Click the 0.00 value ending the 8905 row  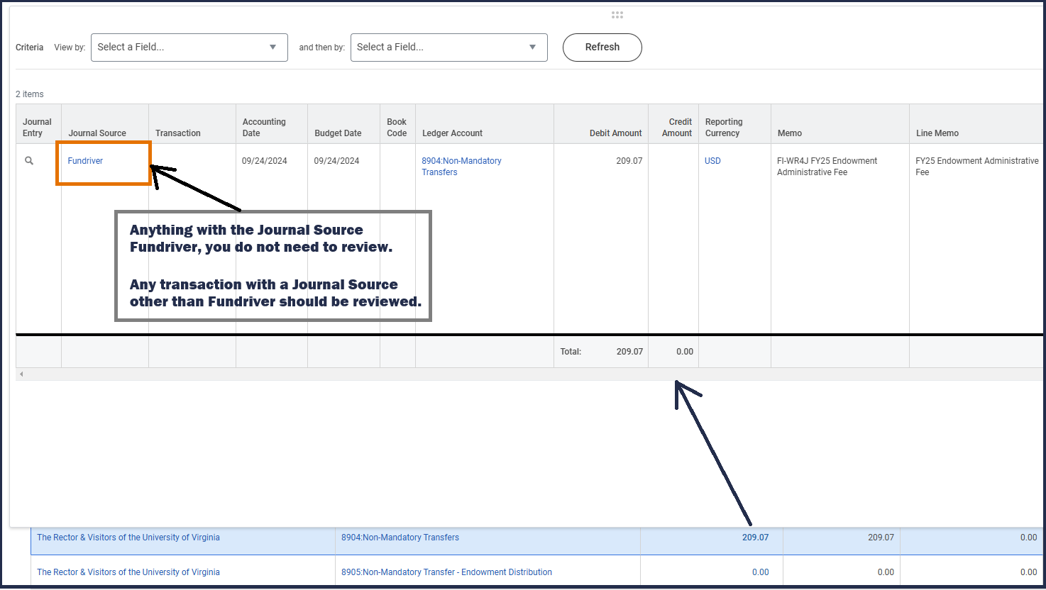pos(1028,572)
